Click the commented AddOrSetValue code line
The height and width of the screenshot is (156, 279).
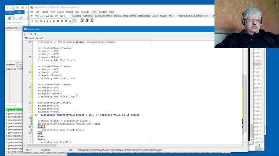click(87, 115)
